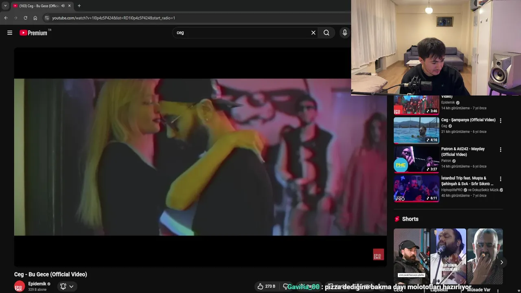Go to YouTube Premium home logo
521x293 pixels.
coord(33,33)
